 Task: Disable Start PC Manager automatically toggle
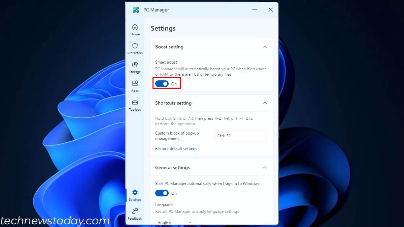tap(162, 193)
